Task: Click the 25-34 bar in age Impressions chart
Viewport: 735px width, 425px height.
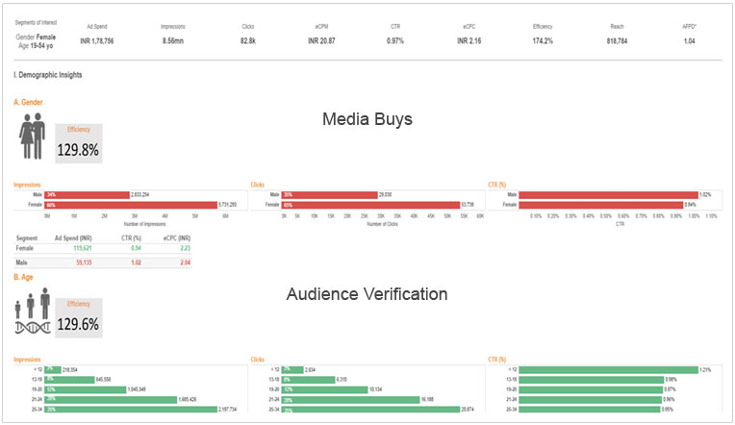Action: (131, 409)
